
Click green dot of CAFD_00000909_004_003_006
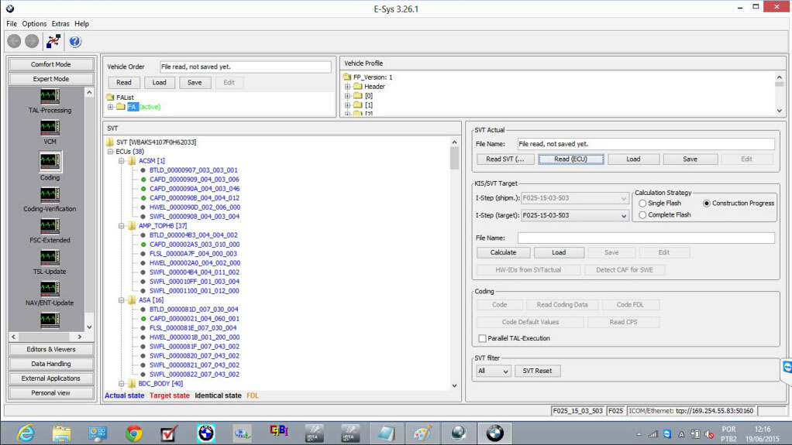(143, 179)
